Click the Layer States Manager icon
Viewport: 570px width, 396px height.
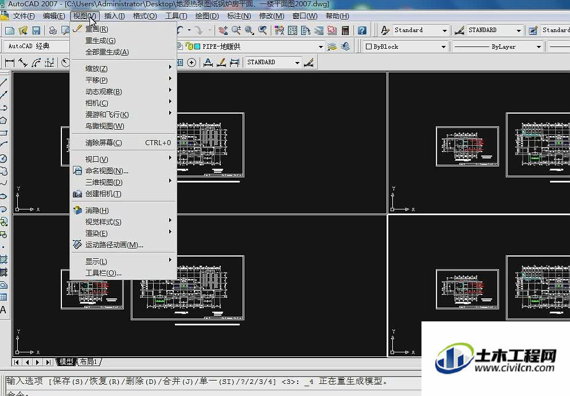[332, 46]
